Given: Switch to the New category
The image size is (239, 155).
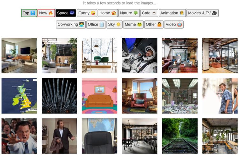Looking at the screenshot, I should click(46, 13).
